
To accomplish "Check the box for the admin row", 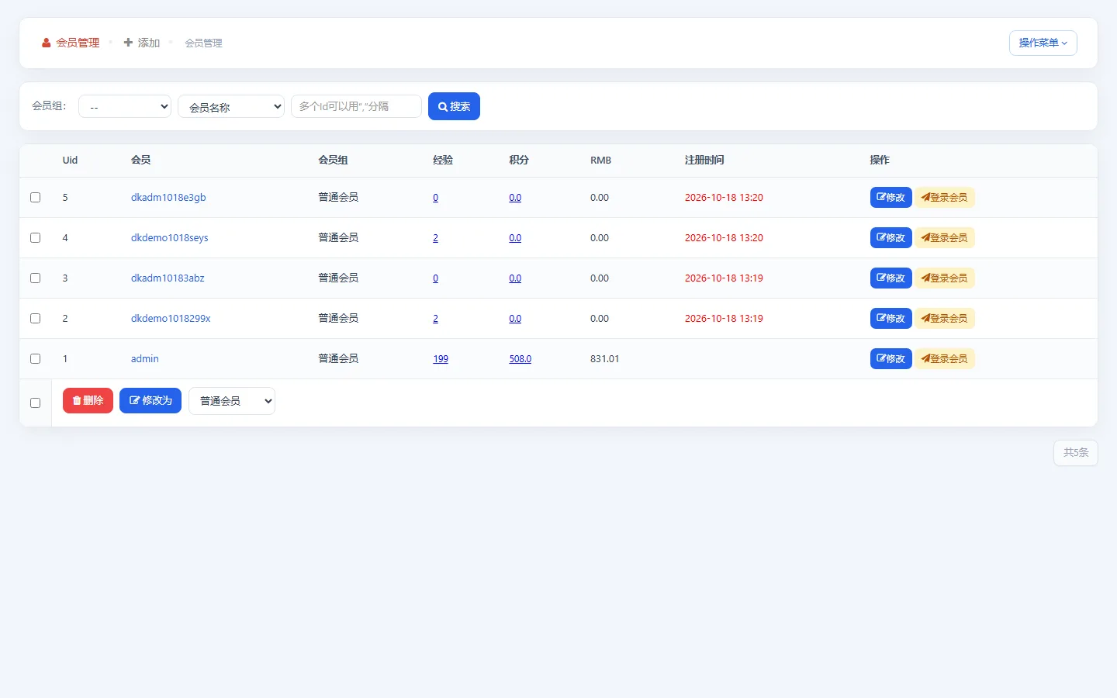I will tap(35, 359).
